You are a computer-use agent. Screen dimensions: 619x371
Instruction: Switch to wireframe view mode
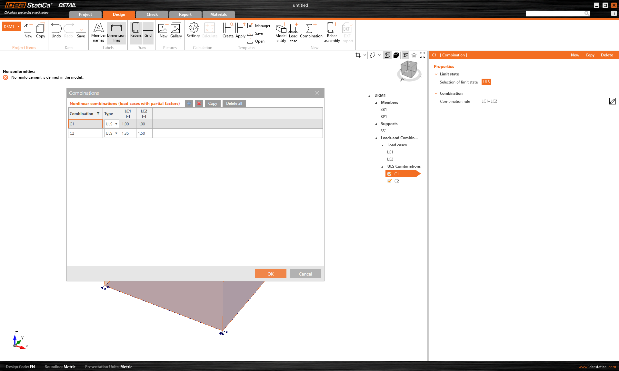click(387, 55)
